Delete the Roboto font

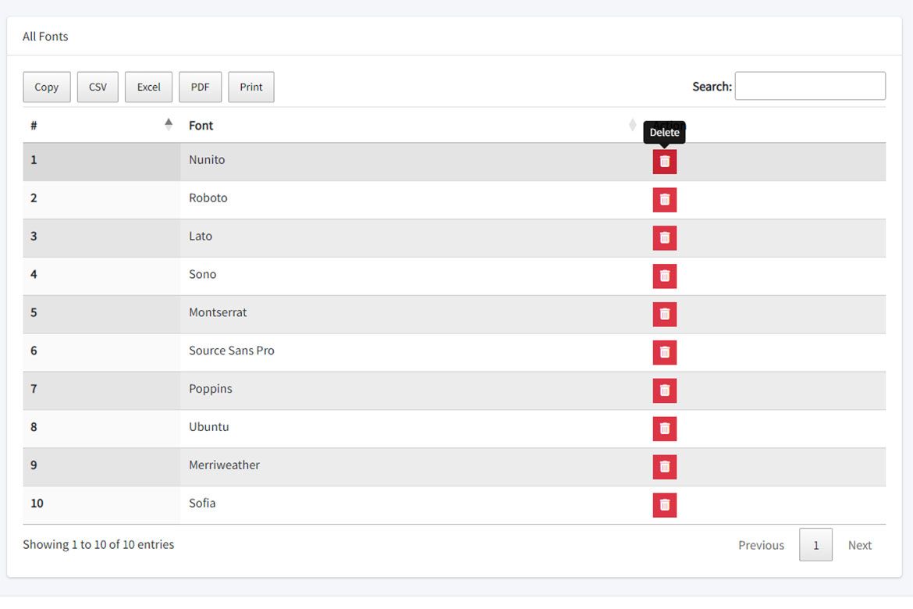pyautogui.click(x=664, y=200)
